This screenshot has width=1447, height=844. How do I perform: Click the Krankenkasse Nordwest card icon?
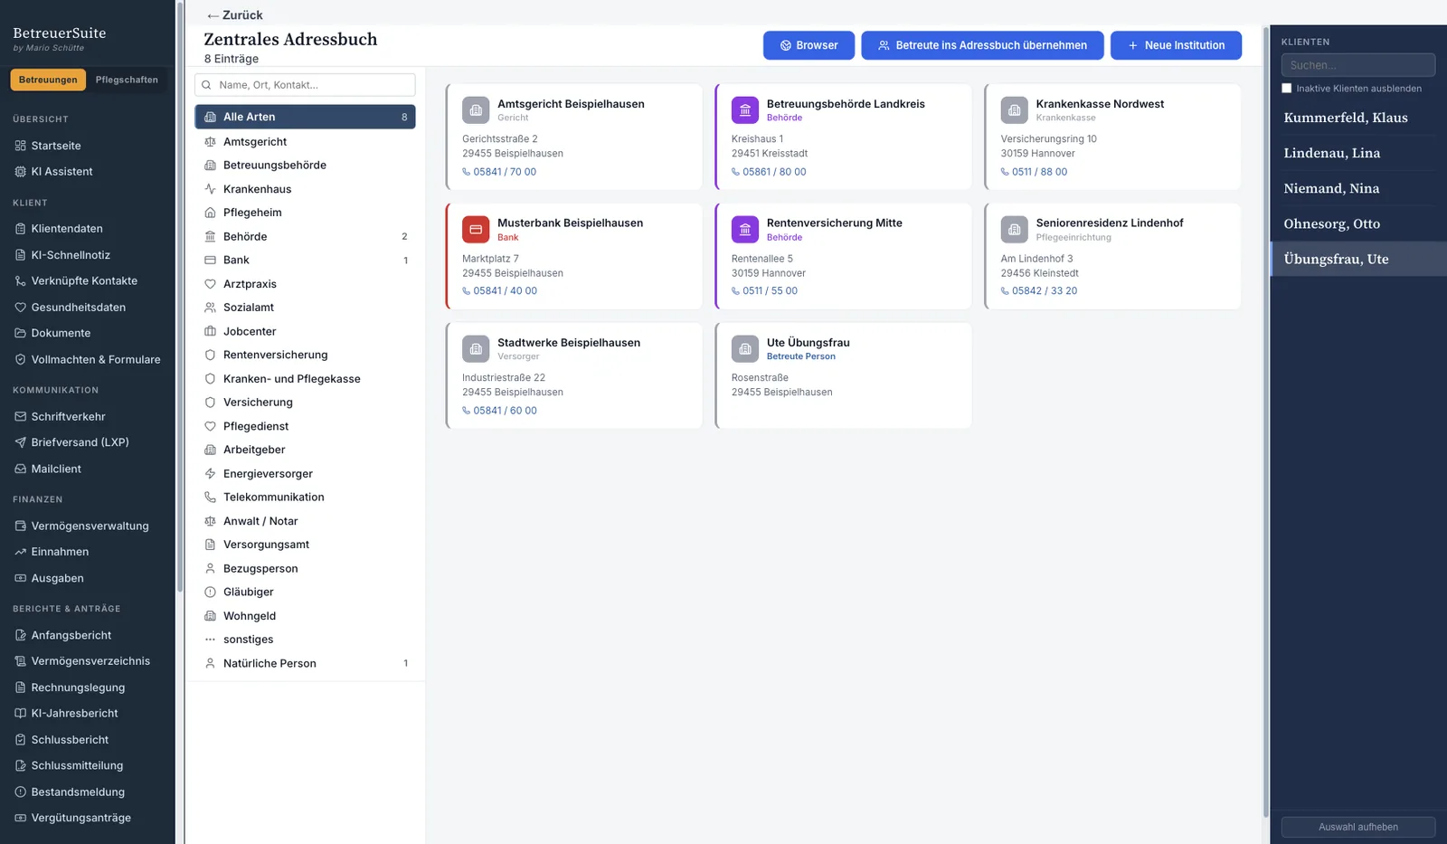click(x=1015, y=110)
